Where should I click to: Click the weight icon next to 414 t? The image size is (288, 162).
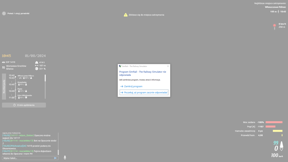coord(37,62)
